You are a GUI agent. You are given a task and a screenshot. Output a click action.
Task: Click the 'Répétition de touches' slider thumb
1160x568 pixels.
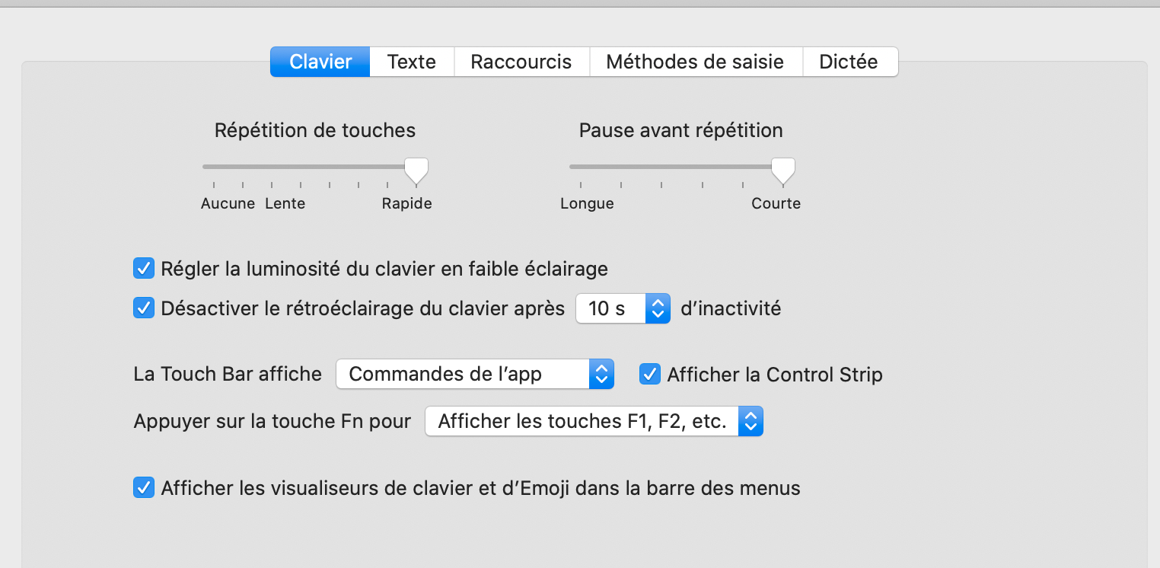pos(416,169)
